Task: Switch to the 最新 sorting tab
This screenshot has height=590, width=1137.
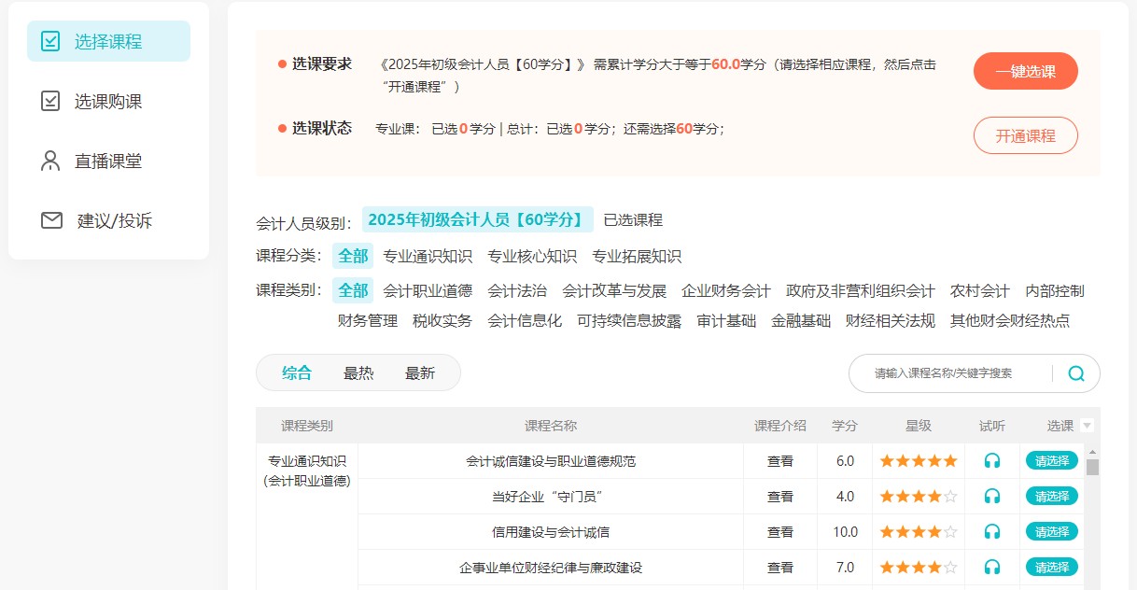Action: click(419, 372)
